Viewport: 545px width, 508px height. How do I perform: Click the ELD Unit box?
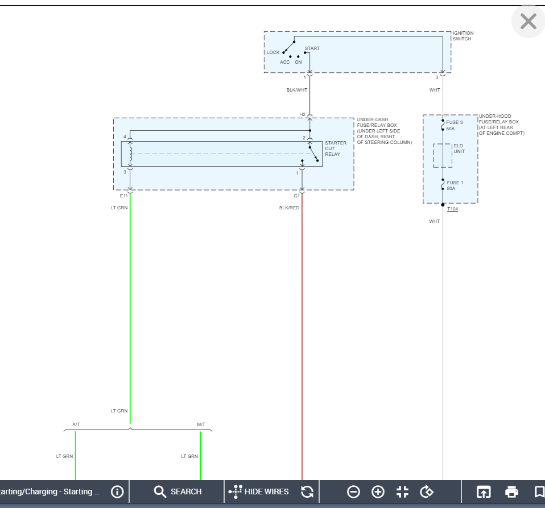443,155
